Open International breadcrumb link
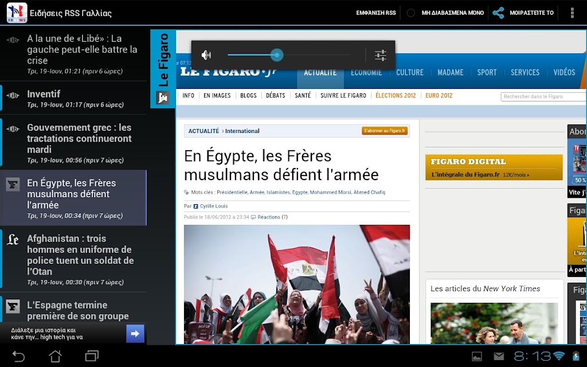587x367 pixels. coord(242,131)
